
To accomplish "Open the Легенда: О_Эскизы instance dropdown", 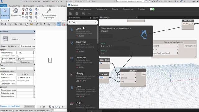I will tap(19, 46).
